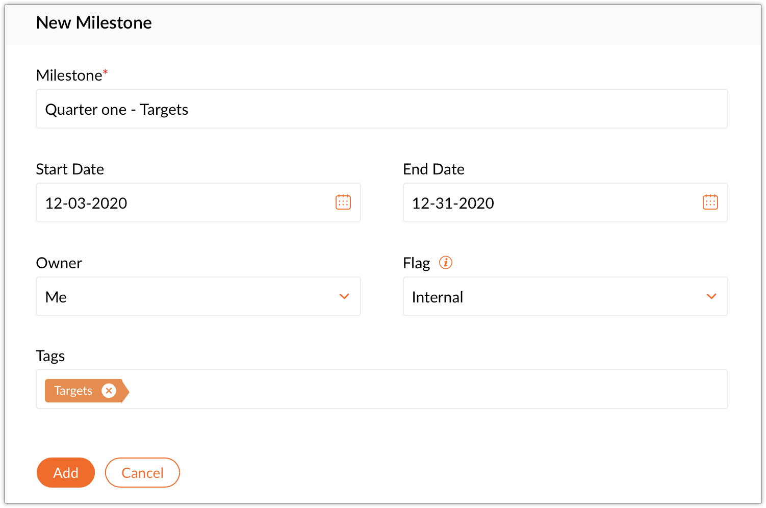Select the "Me" value in Owner
The width and height of the screenshot is (766, 508).
coord(56,297)
